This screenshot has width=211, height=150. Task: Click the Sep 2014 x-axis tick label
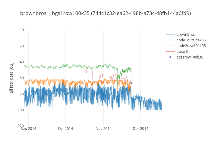28,129
